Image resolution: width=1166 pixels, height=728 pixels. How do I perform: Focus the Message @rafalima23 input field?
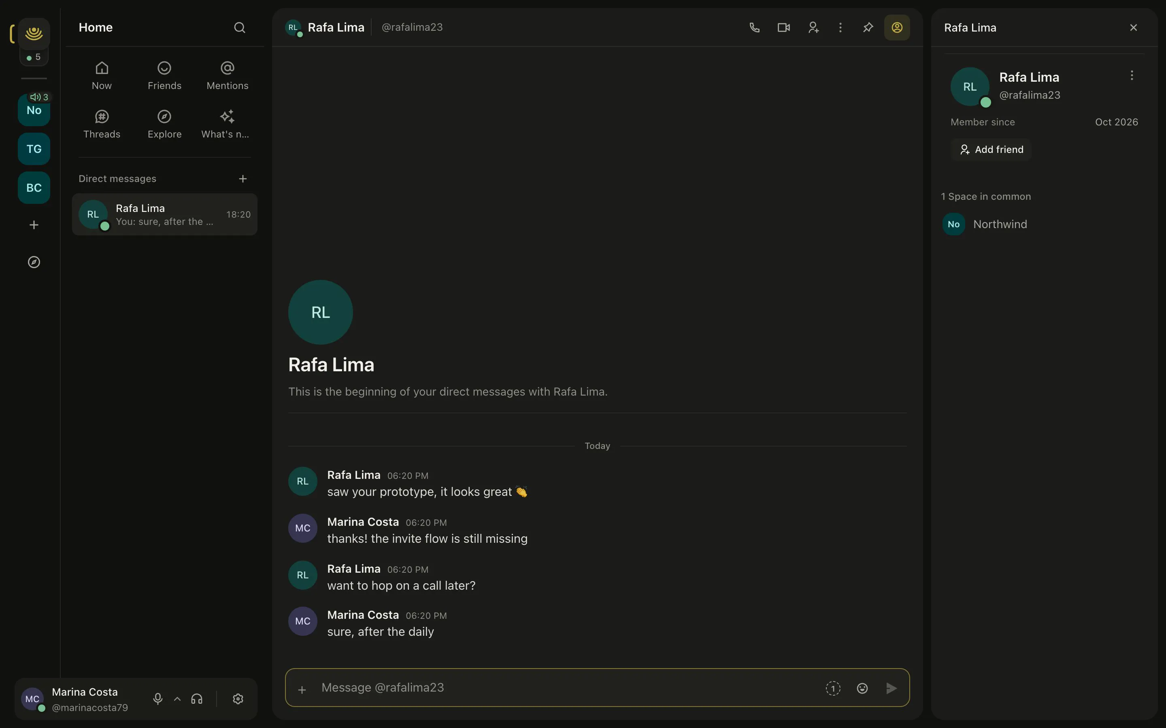tap(568, 688)
